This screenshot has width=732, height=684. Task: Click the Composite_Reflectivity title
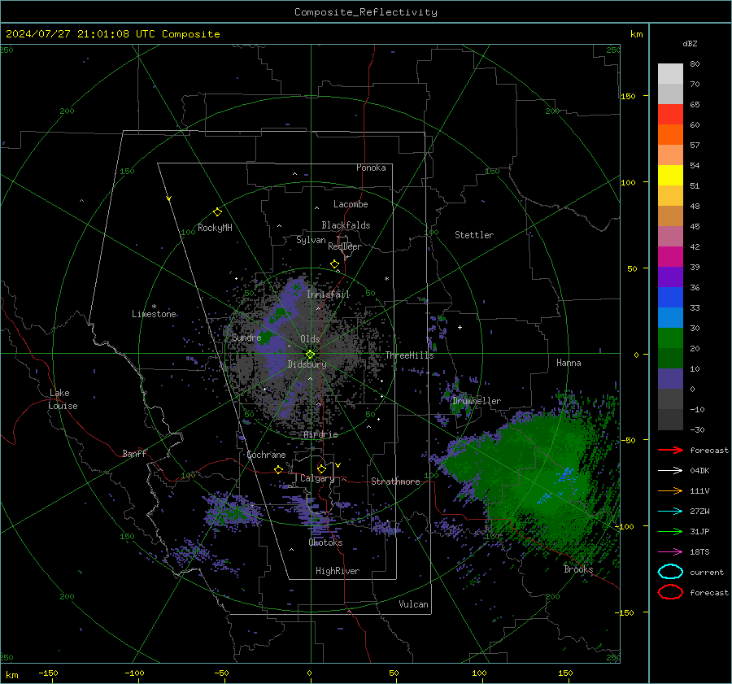point(365,12)
